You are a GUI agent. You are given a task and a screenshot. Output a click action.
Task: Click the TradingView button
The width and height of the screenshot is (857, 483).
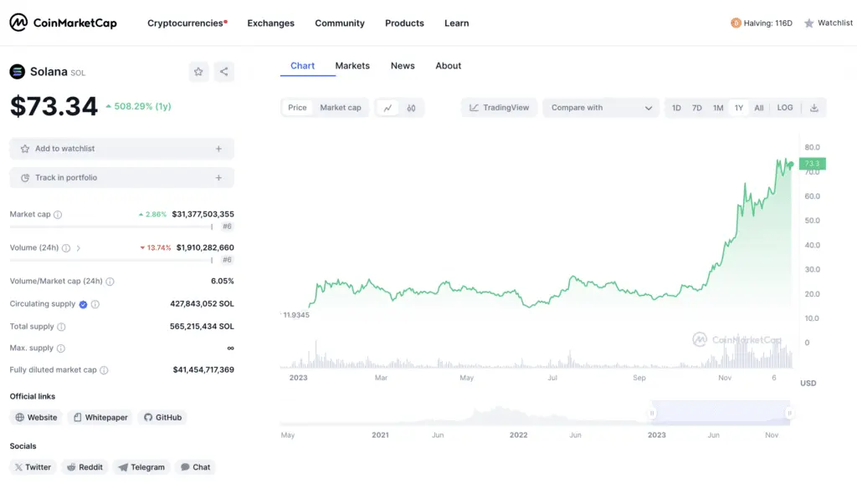[499, 108]
